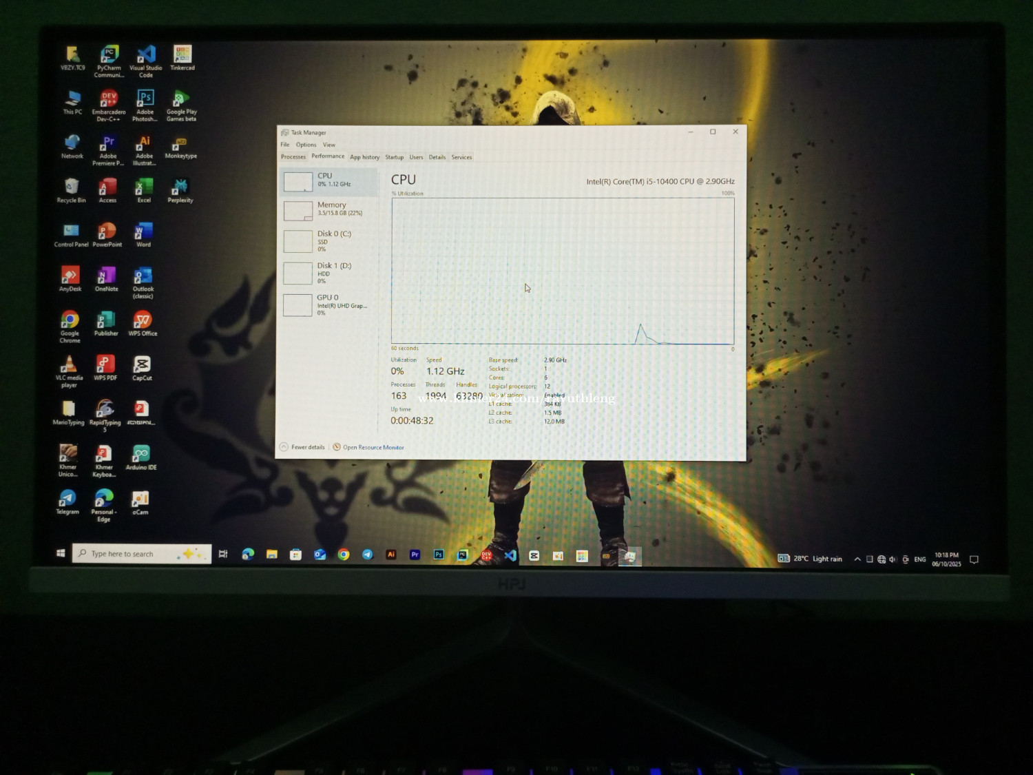The image size is (1033, 775).
Task: Select Memory in the performance sidebar
Action: coord(329,209)
